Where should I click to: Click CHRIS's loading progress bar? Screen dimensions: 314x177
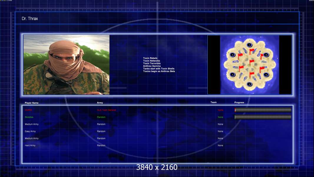pyautogui.click(x=263, y=110)
